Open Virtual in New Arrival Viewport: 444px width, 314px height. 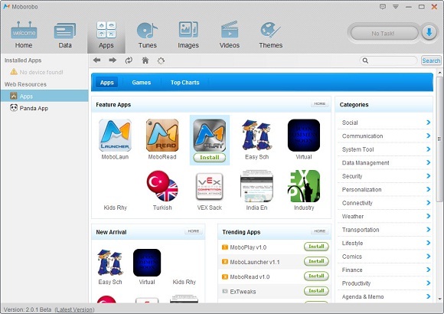pyautogui.click(x=147, y=267)
